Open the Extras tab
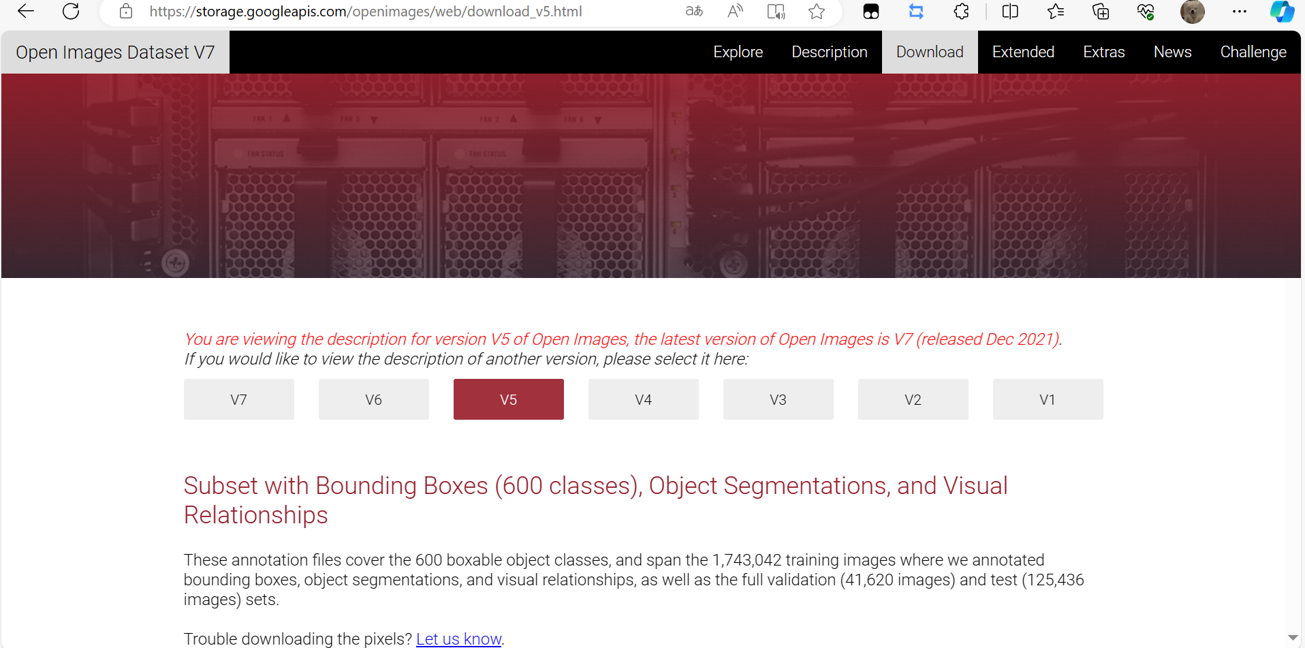The width and height of the screenshot is (1305, 648). click(1103, 52)
